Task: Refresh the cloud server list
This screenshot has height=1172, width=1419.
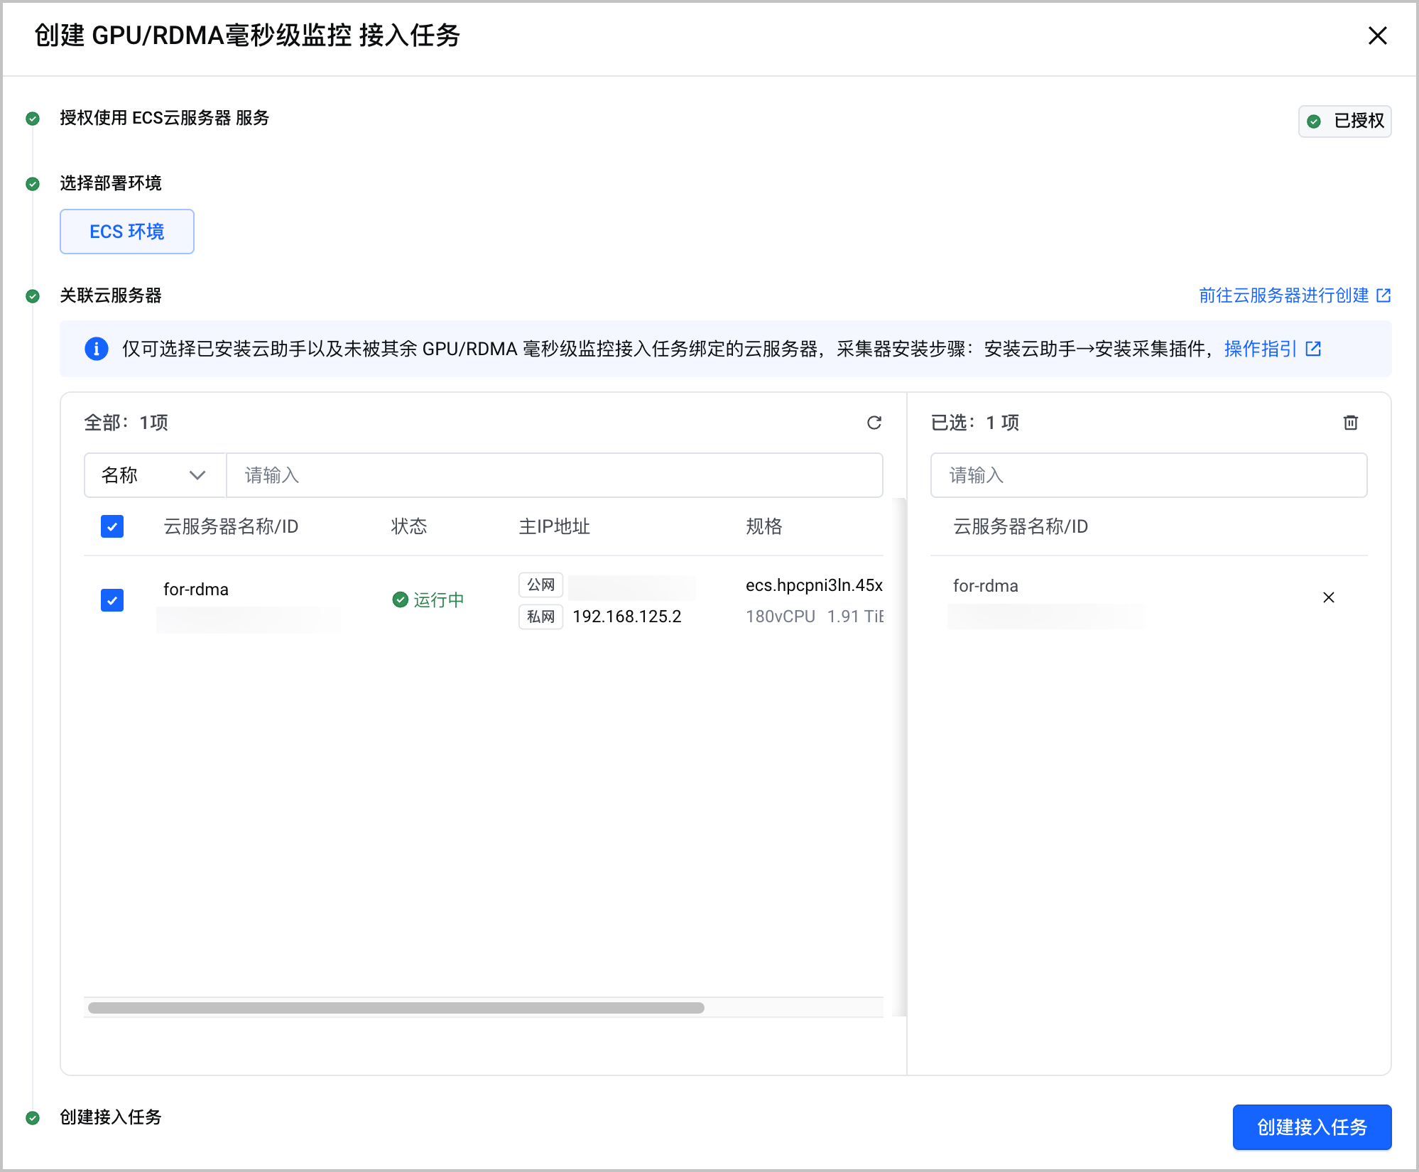Action: coord(874,423)
